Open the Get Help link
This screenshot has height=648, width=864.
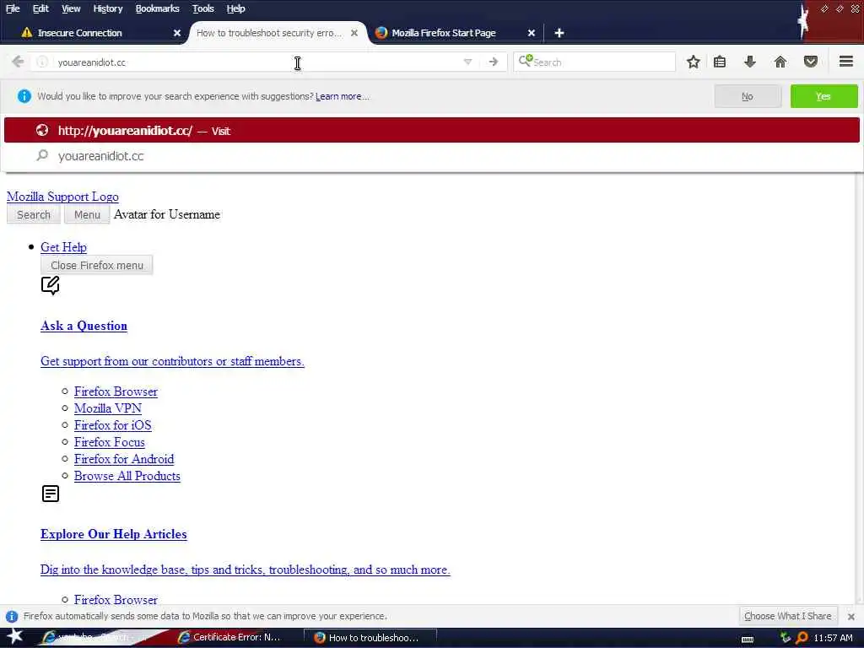click(63, 247)
